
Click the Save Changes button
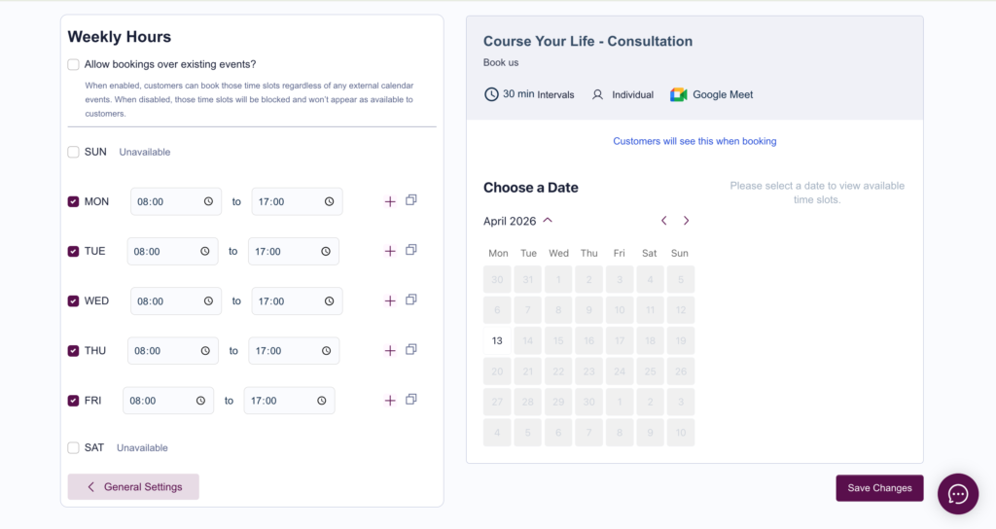click(x=879, y=488)
